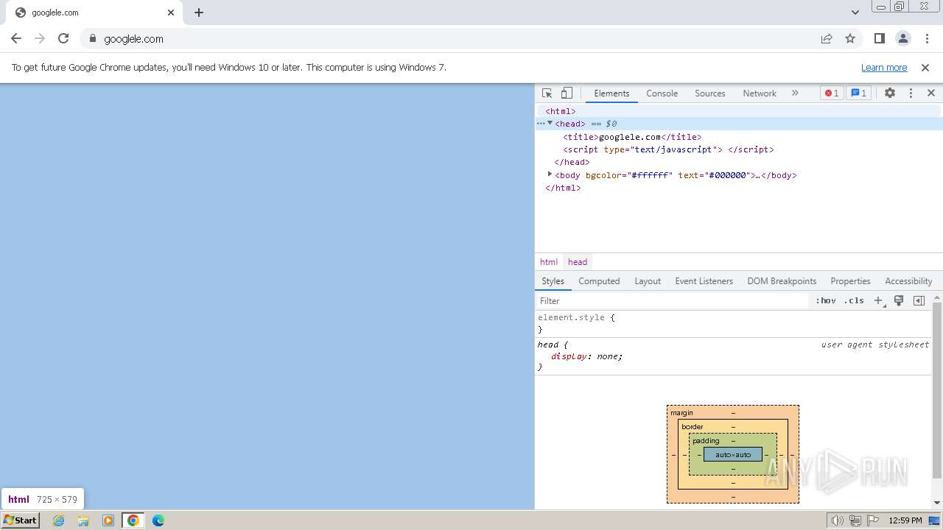The image size is (943, 530).
Task: Select the closing html tag row
Action: [x=737, y=188]
